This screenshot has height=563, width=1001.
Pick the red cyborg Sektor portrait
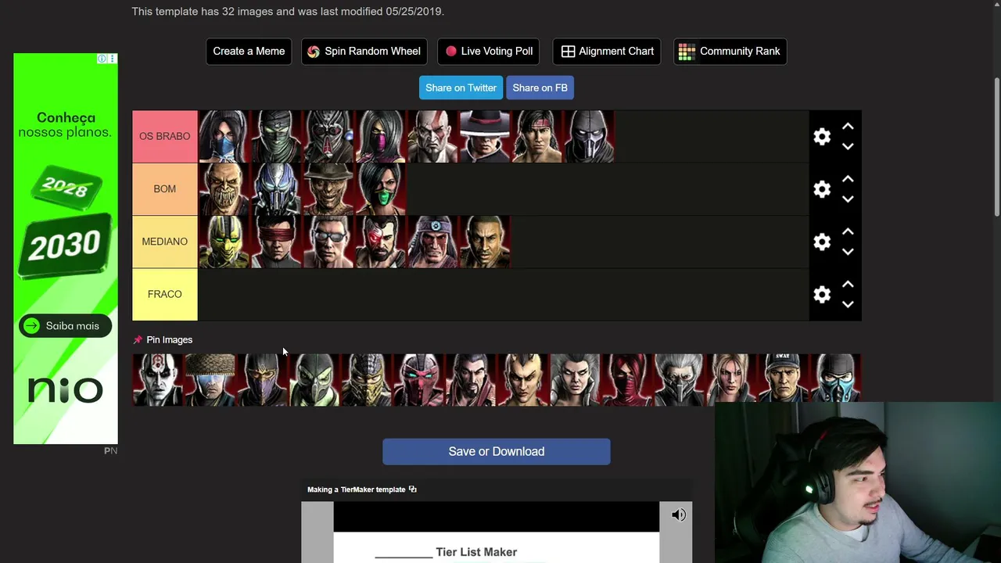pos(419,380)
